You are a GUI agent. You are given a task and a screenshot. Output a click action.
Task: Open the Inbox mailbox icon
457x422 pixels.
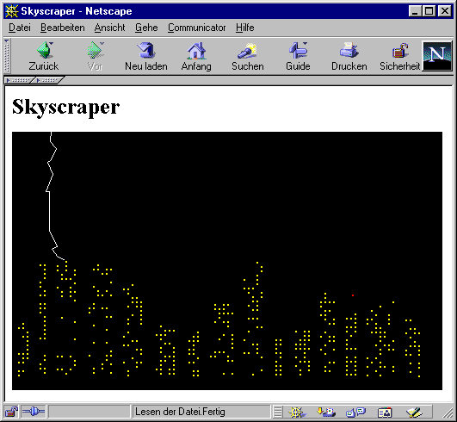(326, 412)
